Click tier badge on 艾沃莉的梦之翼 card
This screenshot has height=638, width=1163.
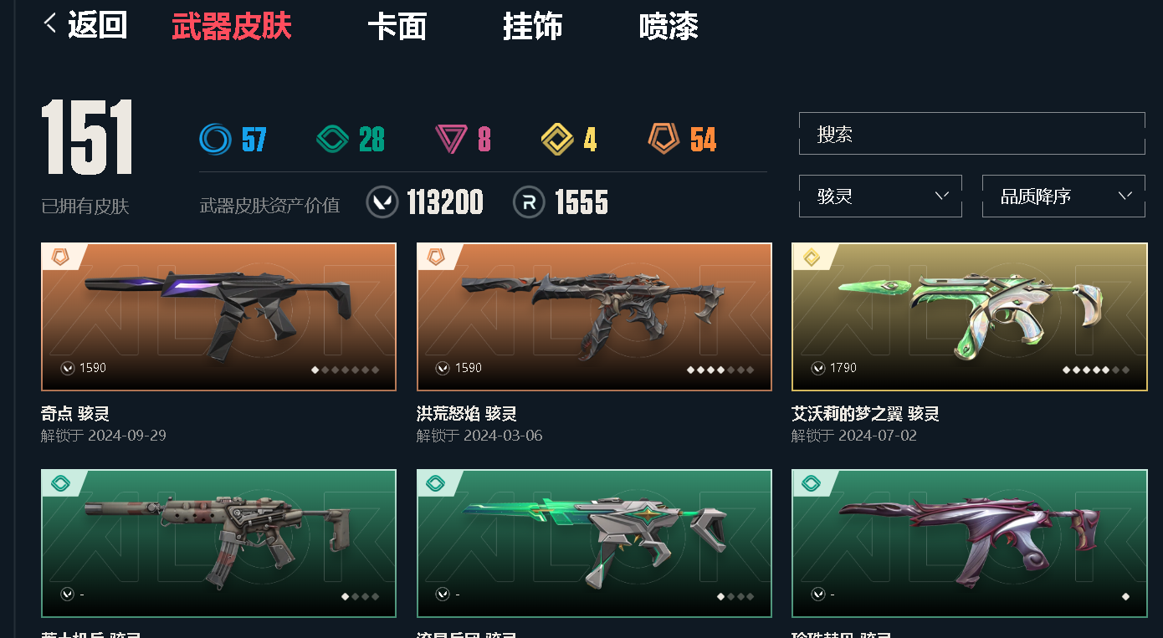click(x=812, y=258)
